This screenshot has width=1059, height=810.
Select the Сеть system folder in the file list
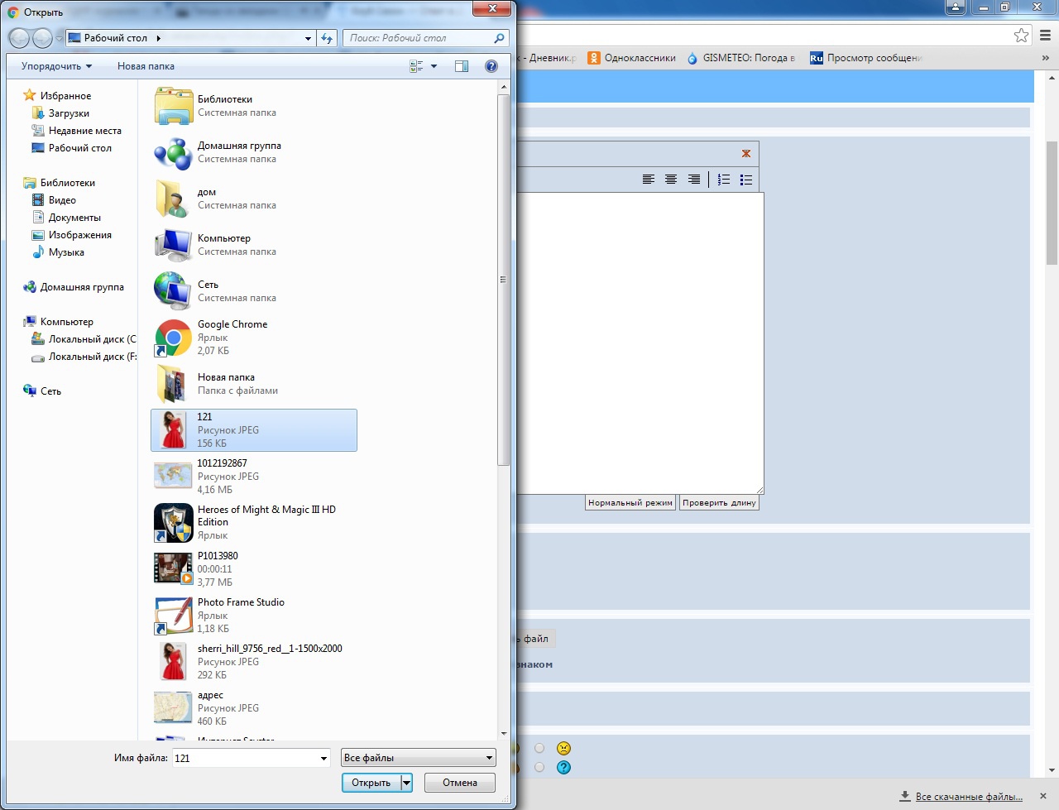coord(255,291)
